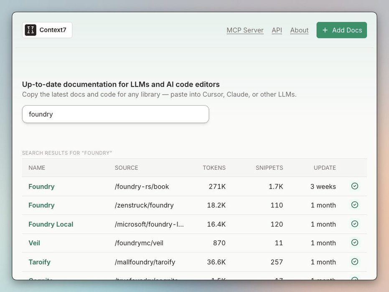The image size is (389, 292).
Task: Focus the search field containing 'foundry'
Action: point(116,114)
